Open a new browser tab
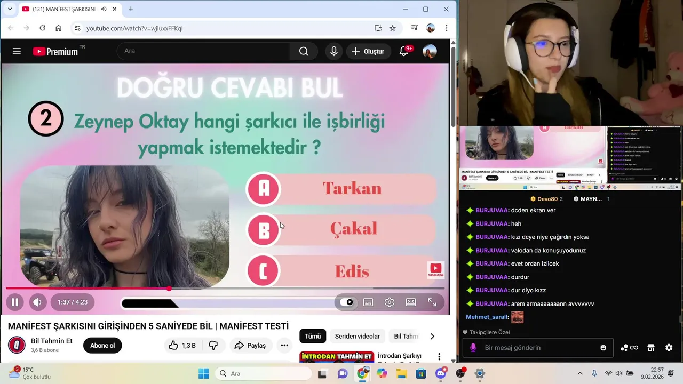This screenshot has height=384, width=683. pos(131,9)
